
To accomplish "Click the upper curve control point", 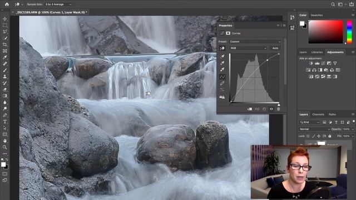I will (x=267, y=60).
